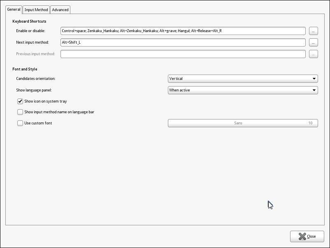This screenshot has width=330, height=248.
Task: Click the Next input method shortcut field
Action: 183,42
